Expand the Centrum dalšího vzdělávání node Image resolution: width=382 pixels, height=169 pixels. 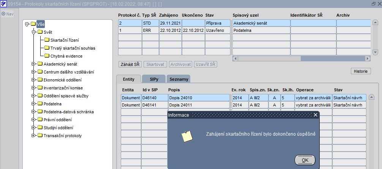33,72
